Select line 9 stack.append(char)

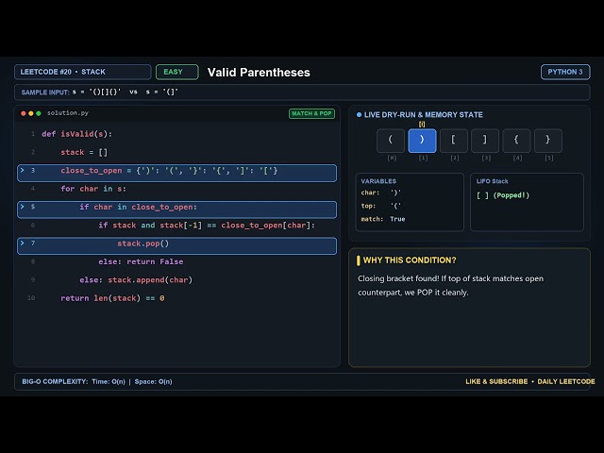136,280
